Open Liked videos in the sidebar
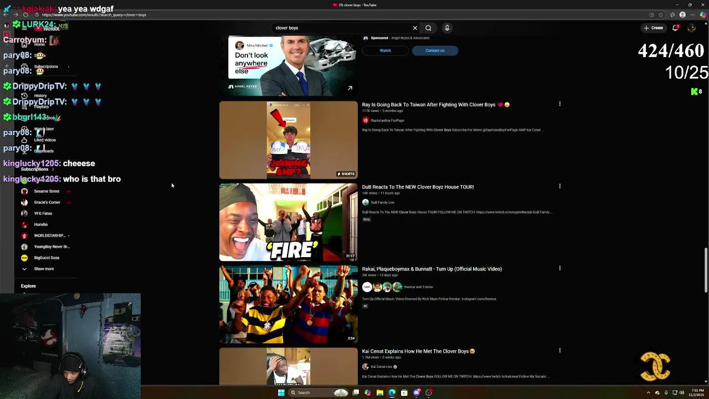The height and width of the screenshot is (399, 709). point(44,140)
